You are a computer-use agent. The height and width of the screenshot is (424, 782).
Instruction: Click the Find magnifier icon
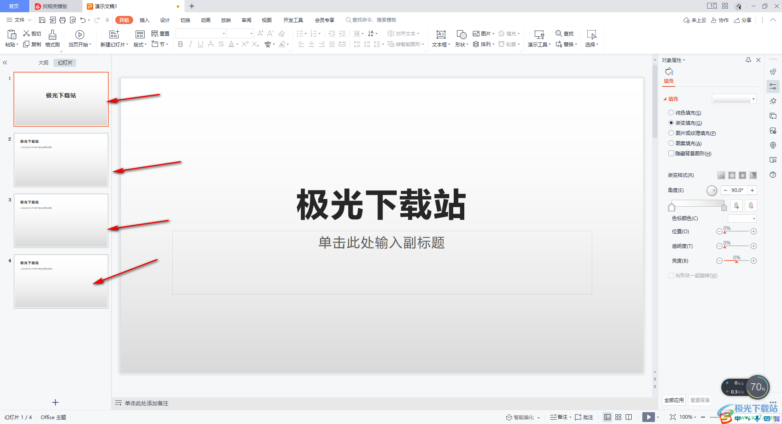[x=559, y=33]
